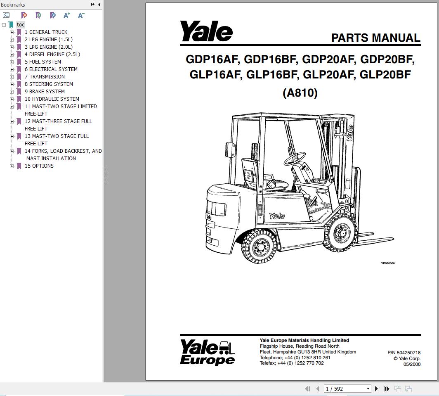This screenshot has width=439, height=396.
Task: Click the (A810) model code text
Action: pos(300,93)
